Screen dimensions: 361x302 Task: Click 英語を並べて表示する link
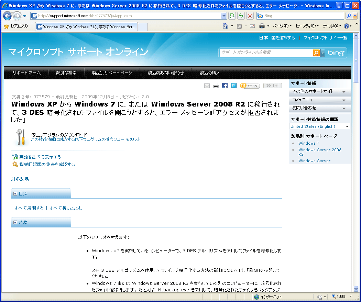click(x=40, y=157)
